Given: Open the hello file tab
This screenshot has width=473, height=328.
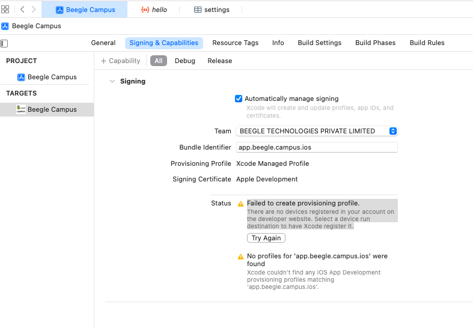Looking at the screenshot, I should point(154,10).
